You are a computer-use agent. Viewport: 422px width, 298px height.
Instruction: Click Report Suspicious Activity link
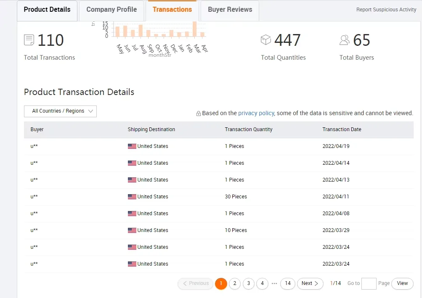pyautogui.click(x=386, y=10)
